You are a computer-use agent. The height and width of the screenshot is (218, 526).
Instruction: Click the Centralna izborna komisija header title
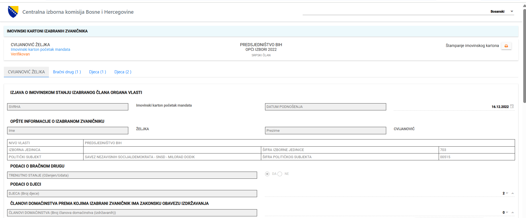point(78,12)
